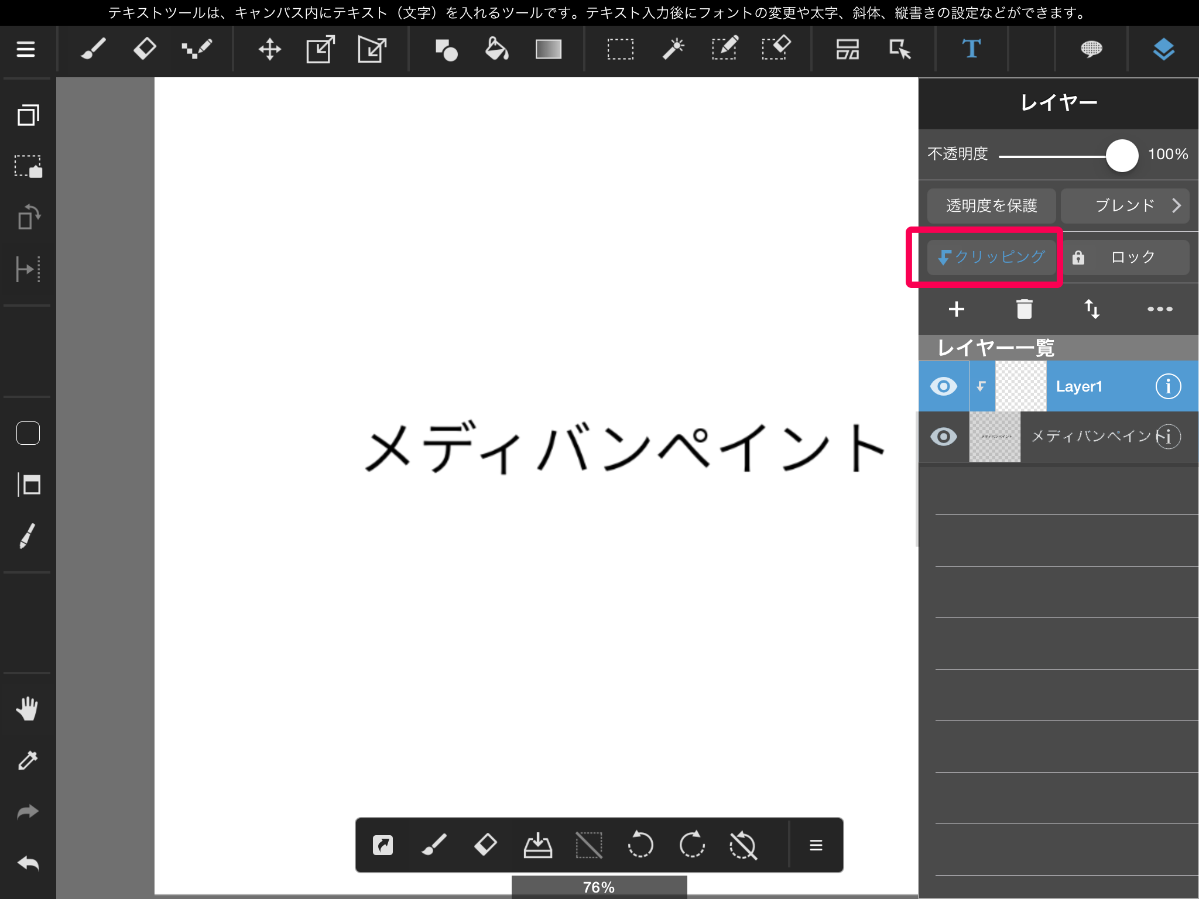Open Layer1 info button
Viewport: 1199px width, 899px height.
point(1168,386)
